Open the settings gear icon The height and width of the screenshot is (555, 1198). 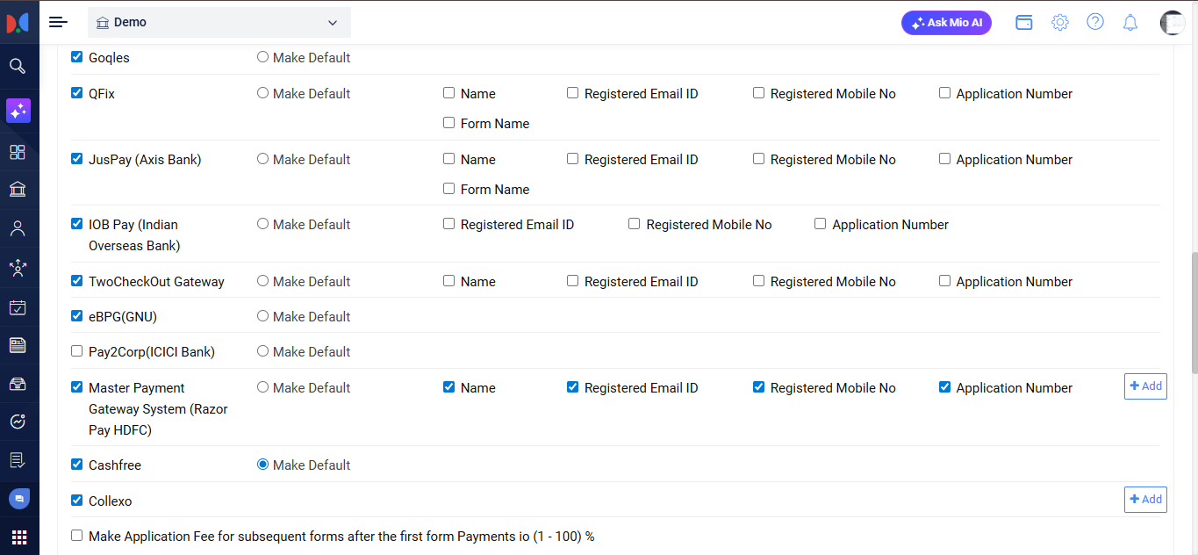tap(1060, 23)
